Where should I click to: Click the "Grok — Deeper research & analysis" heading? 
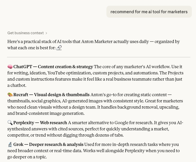(48, 144)
